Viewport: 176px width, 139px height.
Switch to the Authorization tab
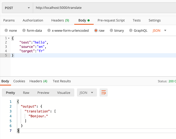point(33,20)
